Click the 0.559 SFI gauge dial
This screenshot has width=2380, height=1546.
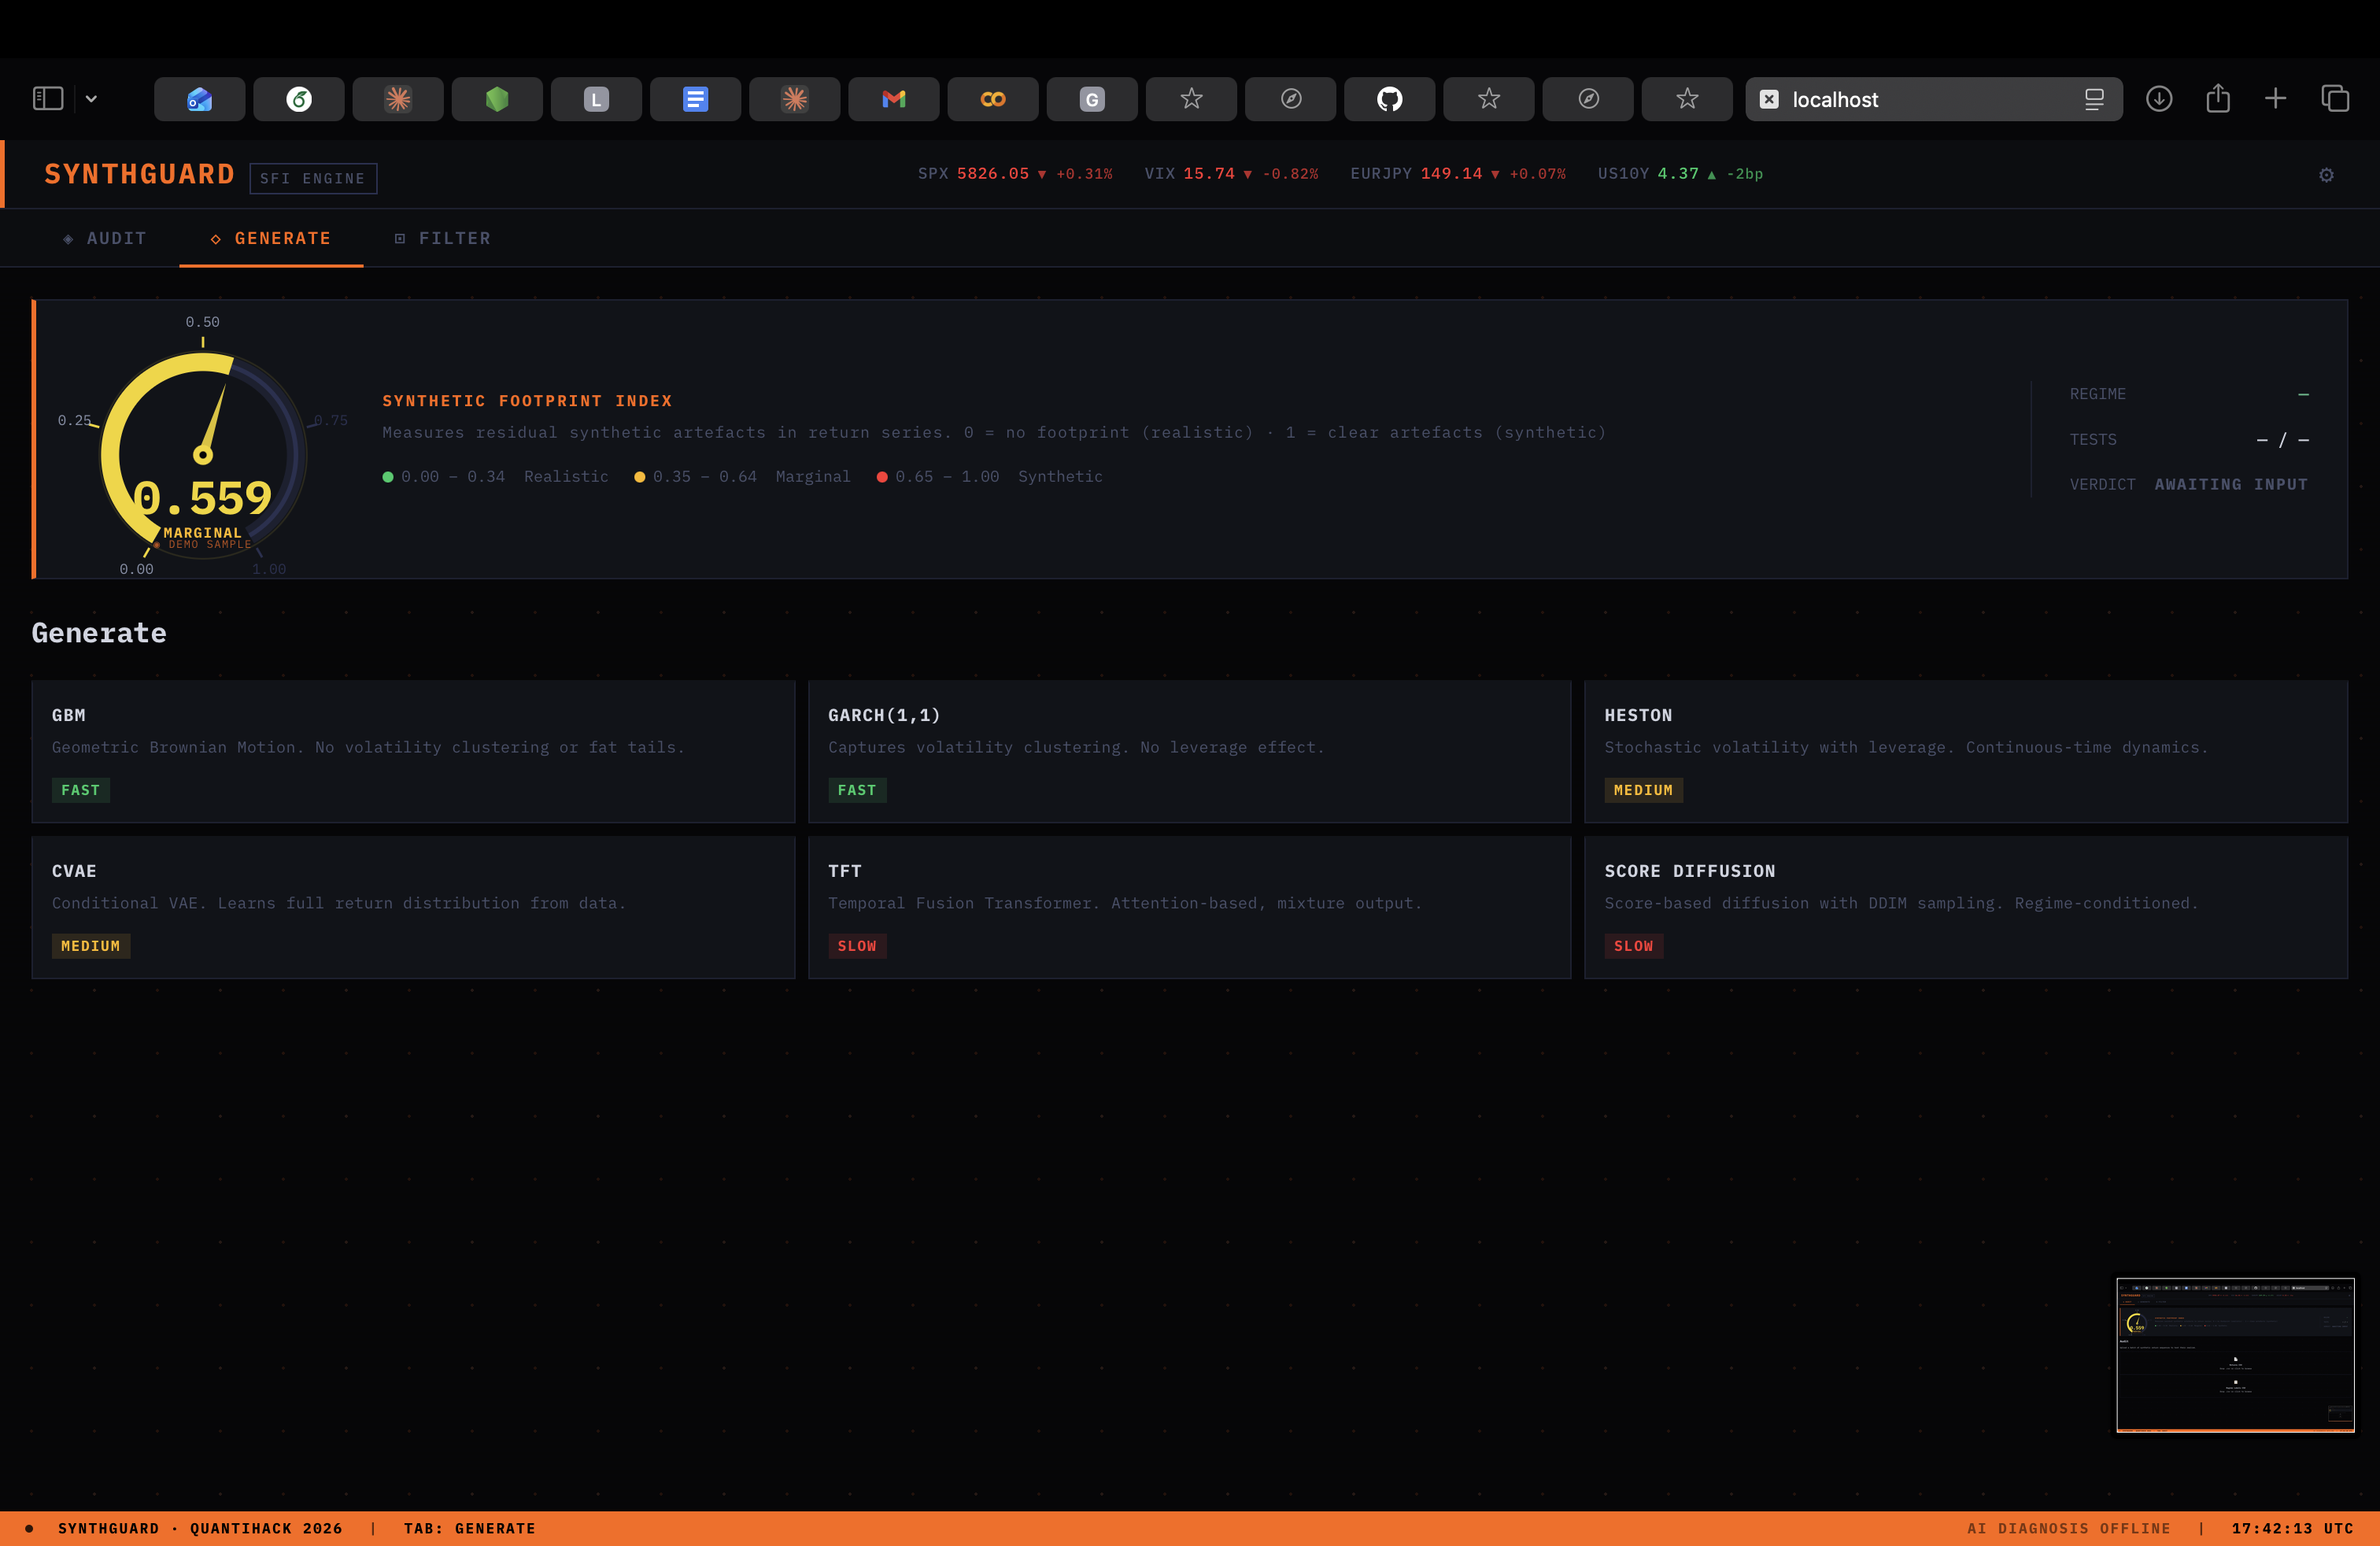click(x=203, y=455)
